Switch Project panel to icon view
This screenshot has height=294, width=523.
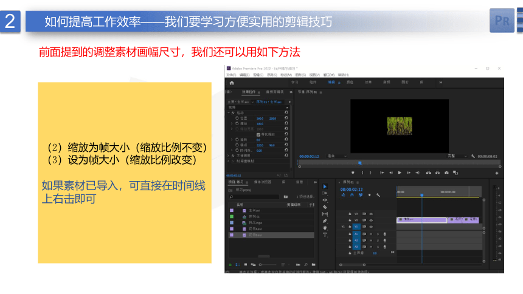246,265
